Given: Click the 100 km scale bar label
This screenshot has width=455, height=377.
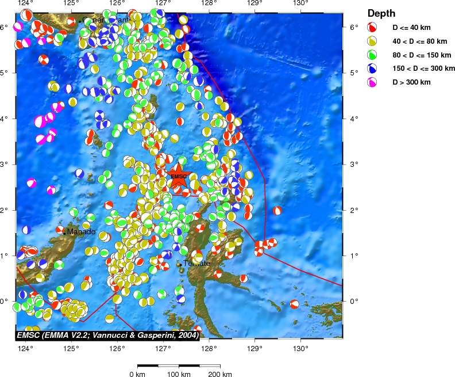Looking at the screenshot, I should [x=179, y=375].
